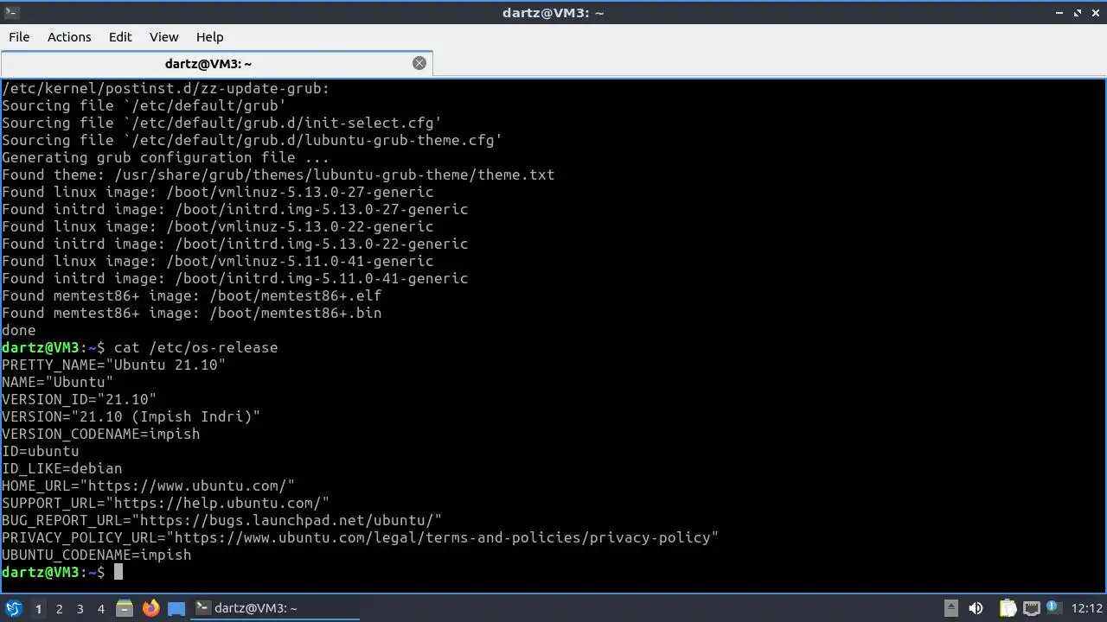
Task: Click the /boot/memtest86+.bin line
Action: click(x=191, y=313)
